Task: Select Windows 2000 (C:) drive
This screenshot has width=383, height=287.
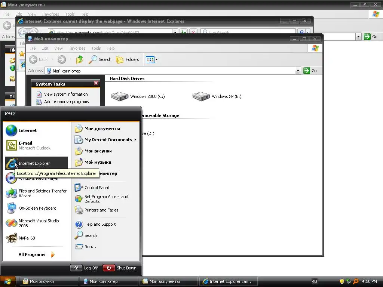Action: [x=138, y=96]
